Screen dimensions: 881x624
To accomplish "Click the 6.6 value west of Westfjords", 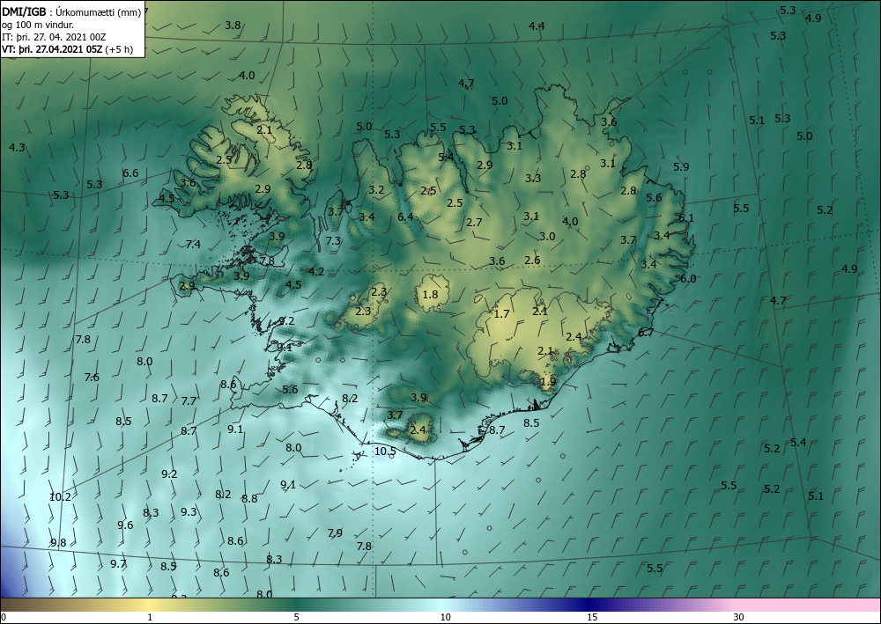I will coord(130,173).
